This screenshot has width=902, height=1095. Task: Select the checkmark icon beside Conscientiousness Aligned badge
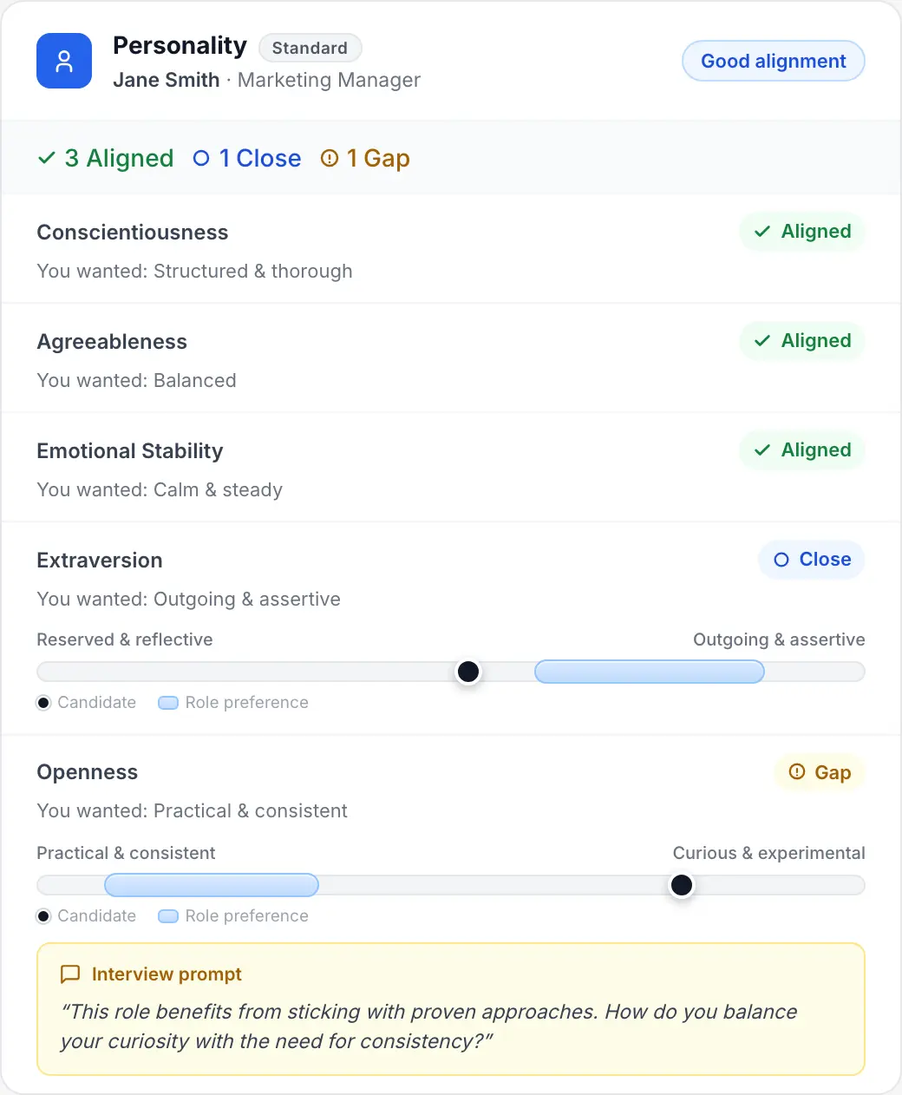[761, 232]
